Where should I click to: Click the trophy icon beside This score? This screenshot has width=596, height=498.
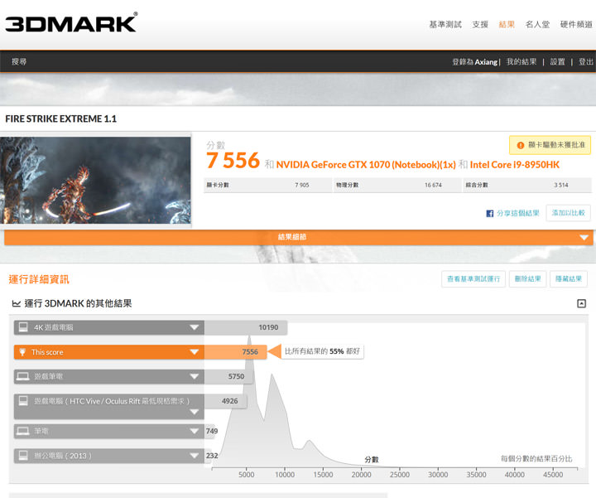(x=23, y=352)
